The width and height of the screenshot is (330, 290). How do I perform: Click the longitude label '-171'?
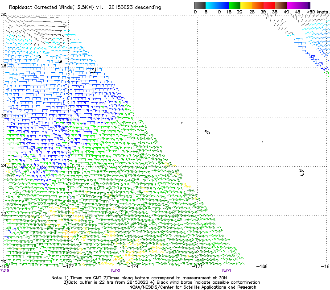[198, 266]
